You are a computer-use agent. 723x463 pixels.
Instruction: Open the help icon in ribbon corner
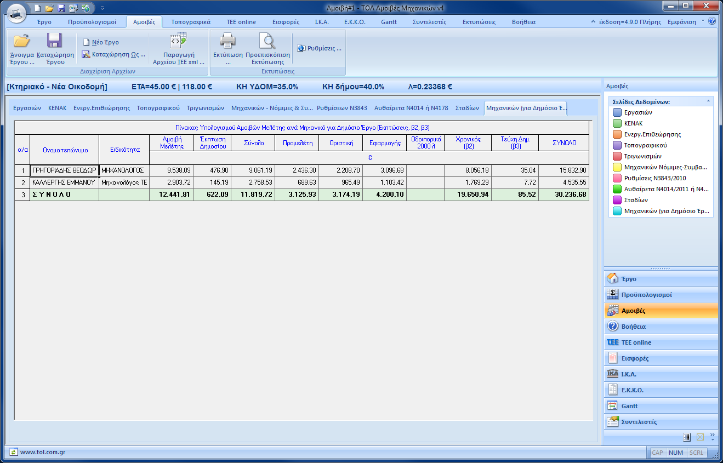tap(712, 21)
